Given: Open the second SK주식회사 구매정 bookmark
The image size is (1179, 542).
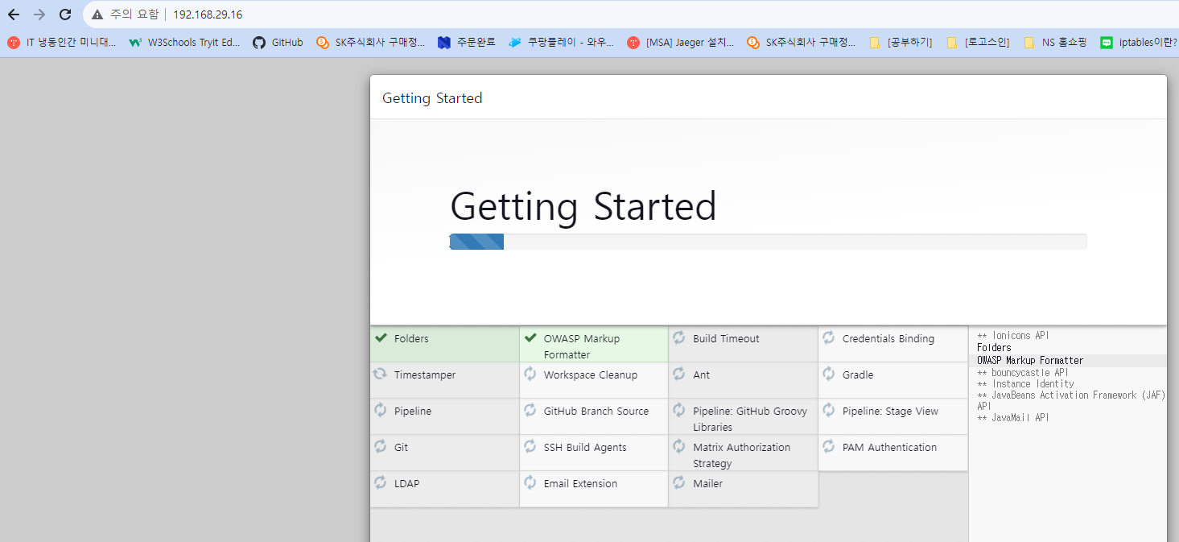Looking at the screenshot, I should coord(802,43).
